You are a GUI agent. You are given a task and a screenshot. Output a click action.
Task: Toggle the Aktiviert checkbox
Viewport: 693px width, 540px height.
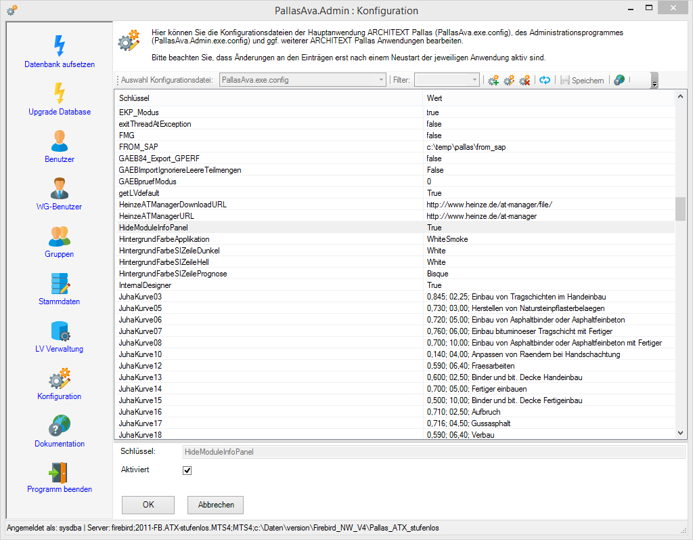pos(187,470)
